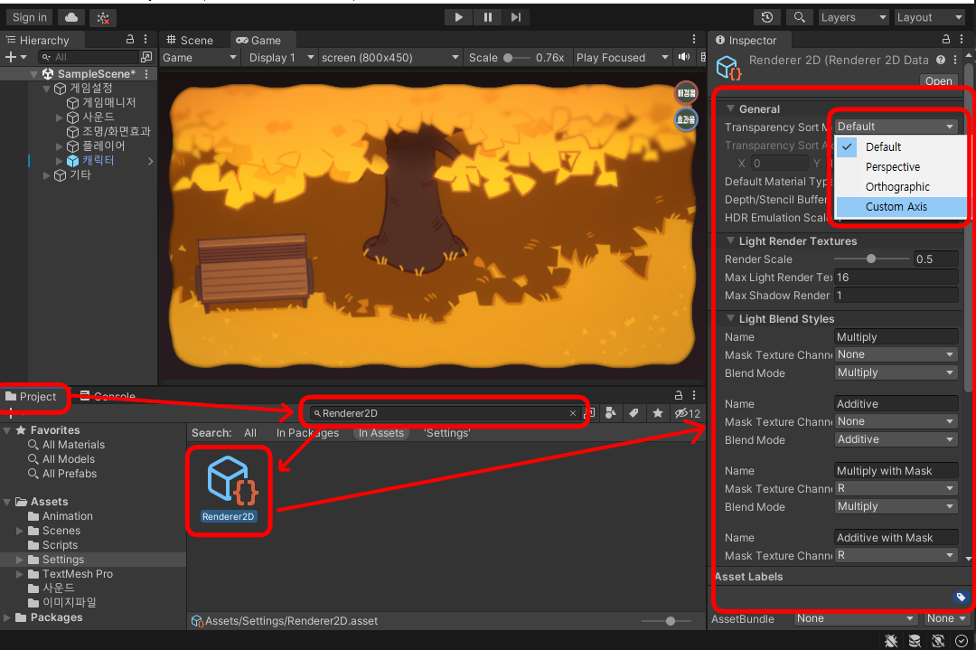
Task: Open the Inspector help question icon
Action: 941,60
